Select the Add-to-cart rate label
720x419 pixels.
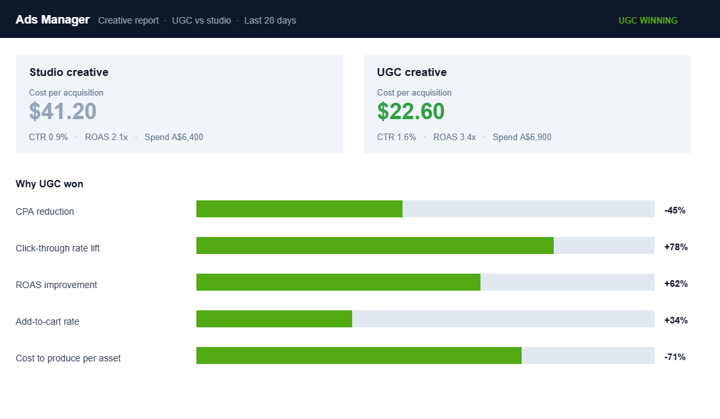pos(47,322)
